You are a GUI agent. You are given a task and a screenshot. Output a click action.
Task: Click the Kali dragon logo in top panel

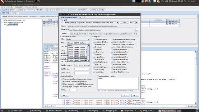click(2, 1)
